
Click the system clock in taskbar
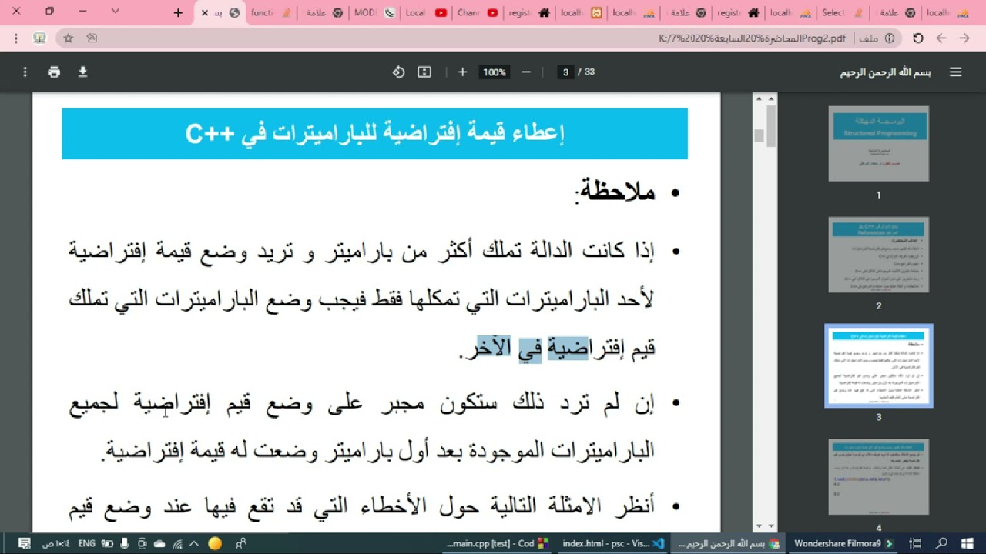point(58,543)
